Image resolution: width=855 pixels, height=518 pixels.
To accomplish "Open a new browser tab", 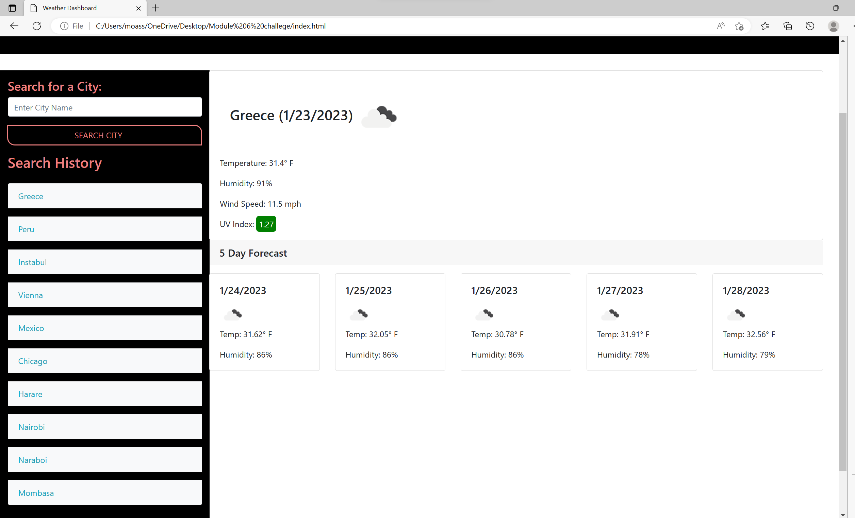I will [155, 8].
